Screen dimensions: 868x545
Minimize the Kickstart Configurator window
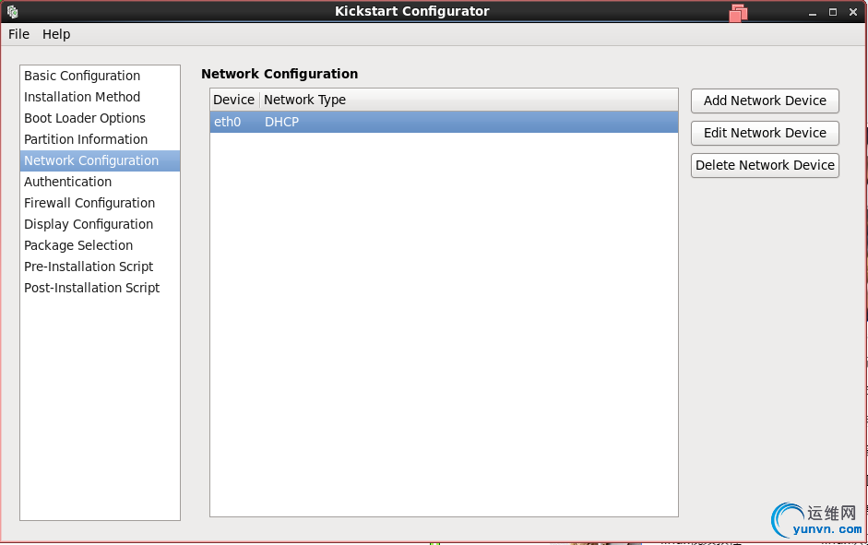click(813, 12)
